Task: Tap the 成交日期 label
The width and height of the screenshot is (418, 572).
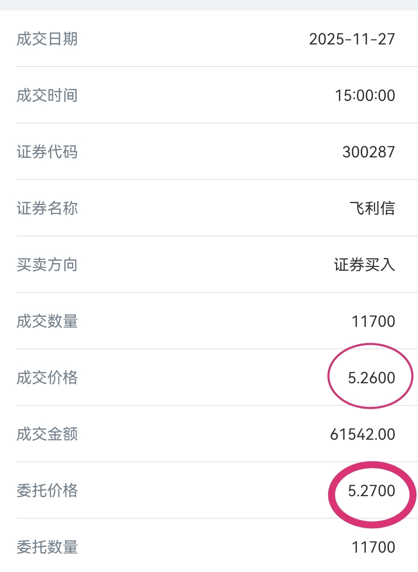Action: pyautogui.click(x=47, y=39)
